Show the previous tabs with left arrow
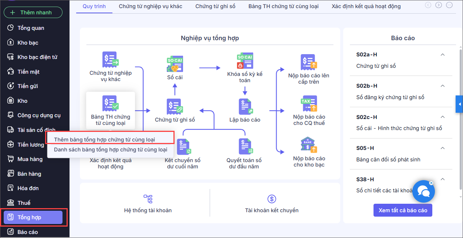The image size is (463, 238). point(428,5)
